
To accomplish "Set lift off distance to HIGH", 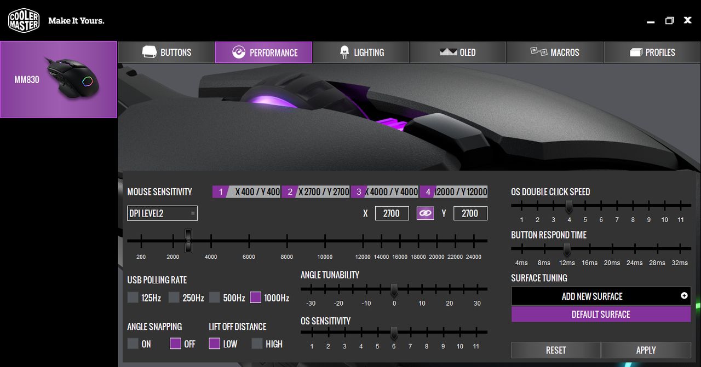I will click(257, 343).
